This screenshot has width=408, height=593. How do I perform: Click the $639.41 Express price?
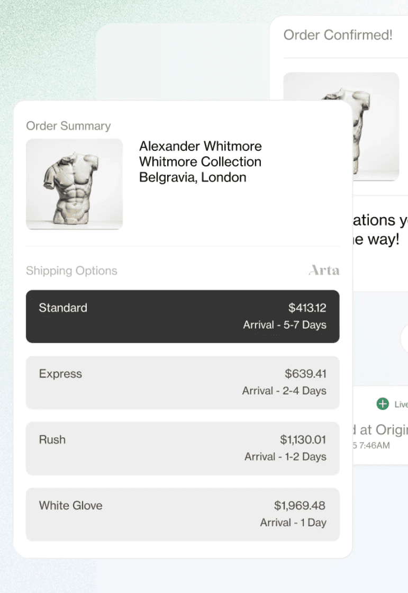click(305, 374)
